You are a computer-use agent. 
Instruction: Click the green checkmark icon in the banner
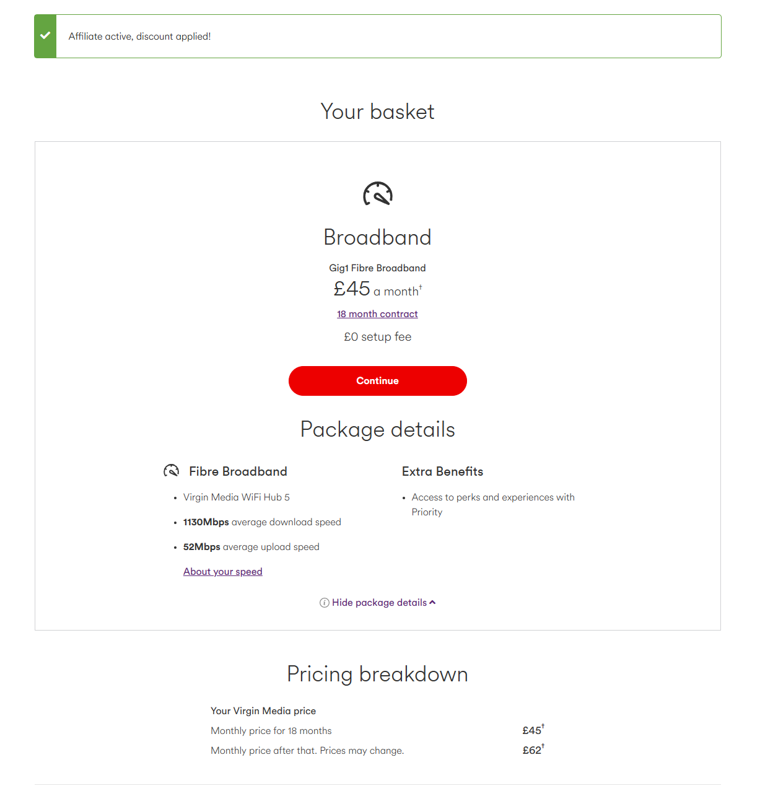coord(45,36)
